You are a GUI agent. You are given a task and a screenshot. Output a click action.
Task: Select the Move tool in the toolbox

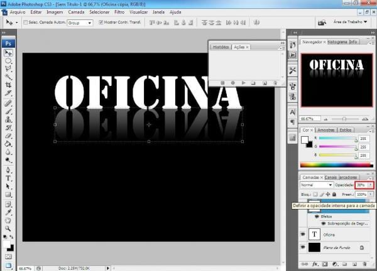pos(8,53)
